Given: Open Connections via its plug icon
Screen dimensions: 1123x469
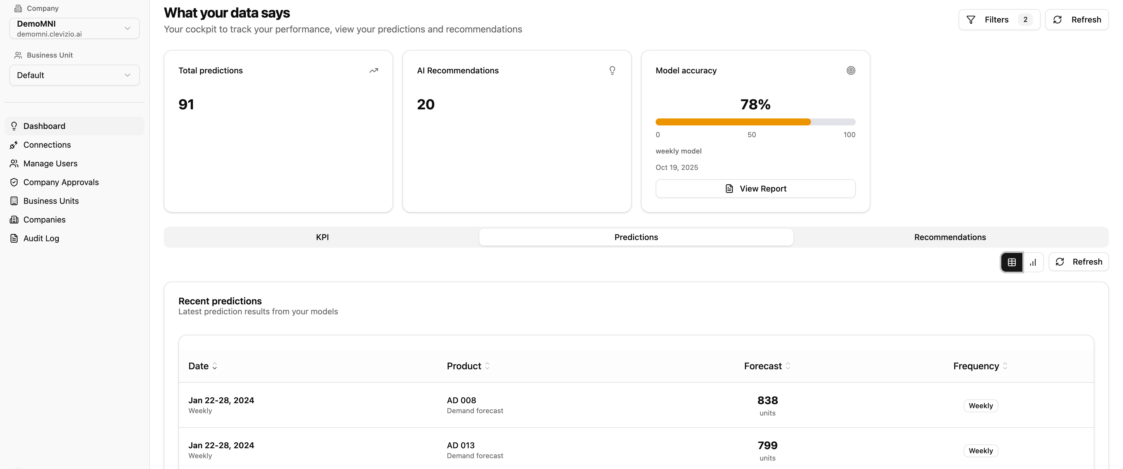Looking at the screenshot, I should [14, 145].
